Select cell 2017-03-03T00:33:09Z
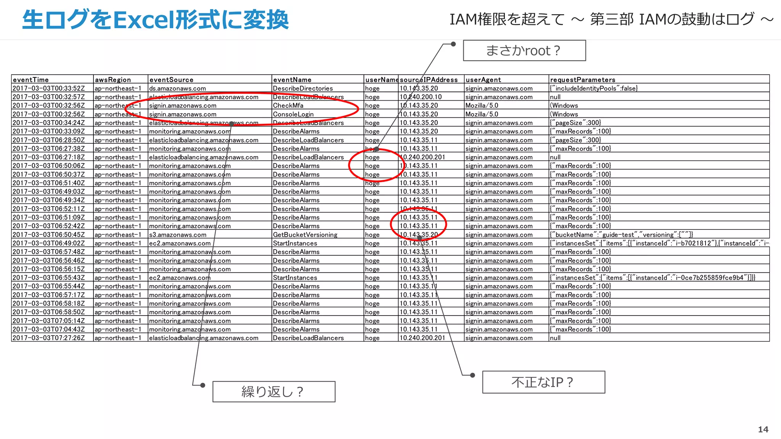781x439 pixels. point(53,131)
